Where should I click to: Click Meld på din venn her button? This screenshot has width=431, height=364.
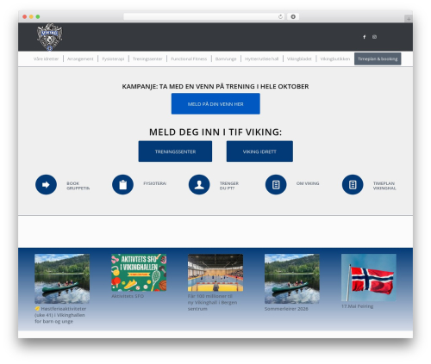click(215, 104)
